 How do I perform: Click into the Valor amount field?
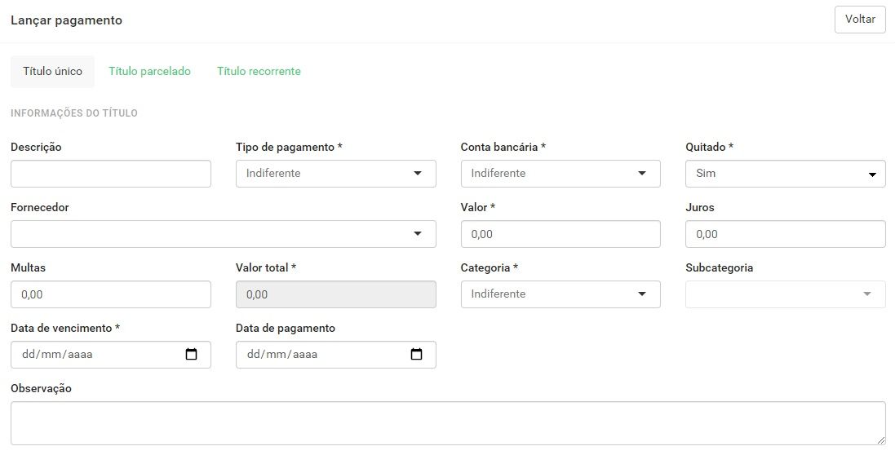[x=560, y=234]
